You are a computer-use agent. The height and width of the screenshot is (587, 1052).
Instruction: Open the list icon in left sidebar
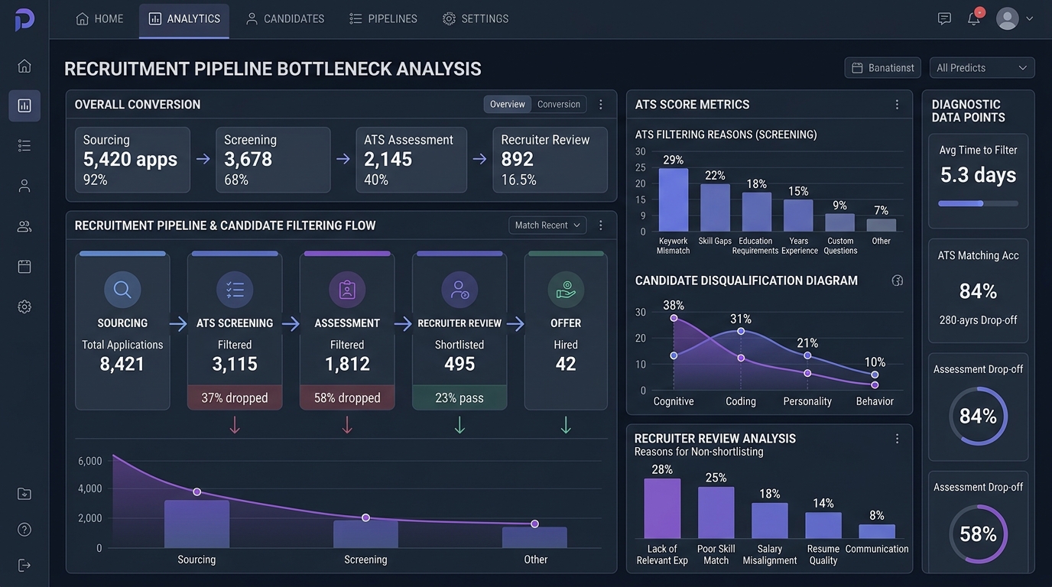point(24,145)
